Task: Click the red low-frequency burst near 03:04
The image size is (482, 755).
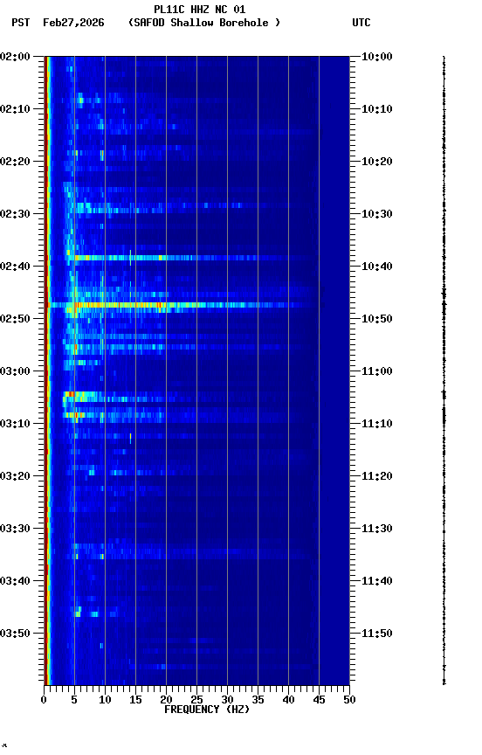Action: pos(72,395)
